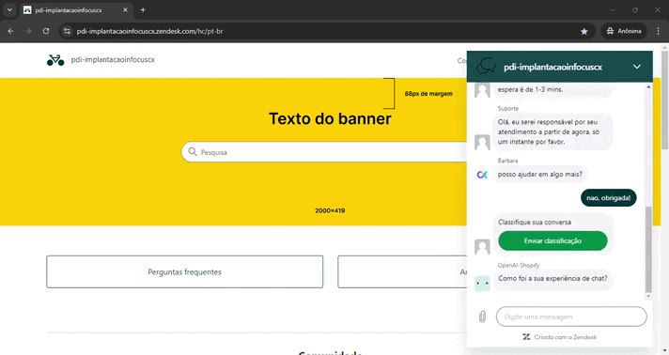Click 'posso ajudar em algo mais?' message

539,174
